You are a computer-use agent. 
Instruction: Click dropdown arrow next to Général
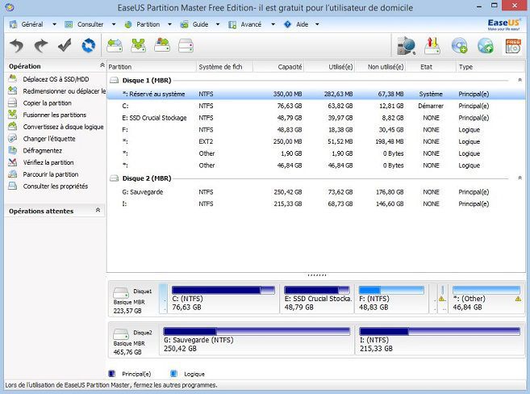coord(54,24)
